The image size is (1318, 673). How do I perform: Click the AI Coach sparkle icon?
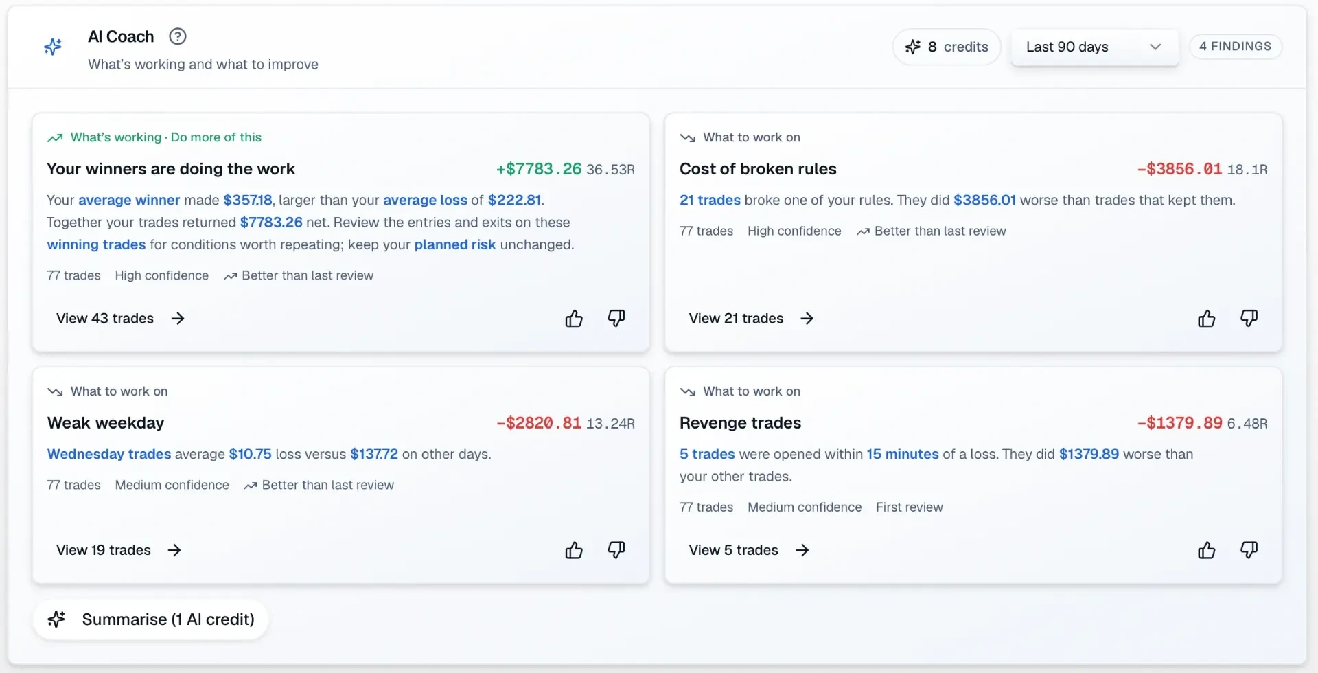(x=53, y=47)
